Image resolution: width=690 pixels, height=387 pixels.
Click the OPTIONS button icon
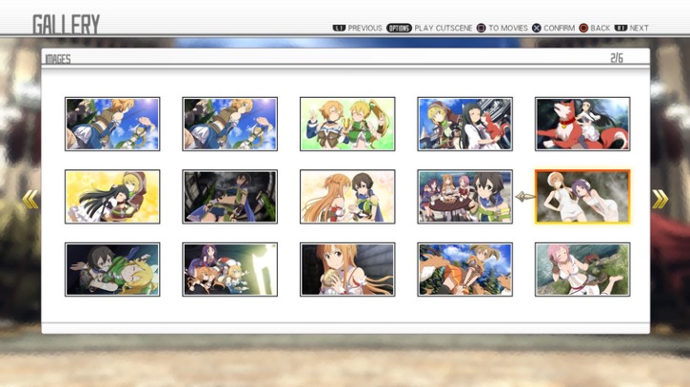[x=399, y=29]
